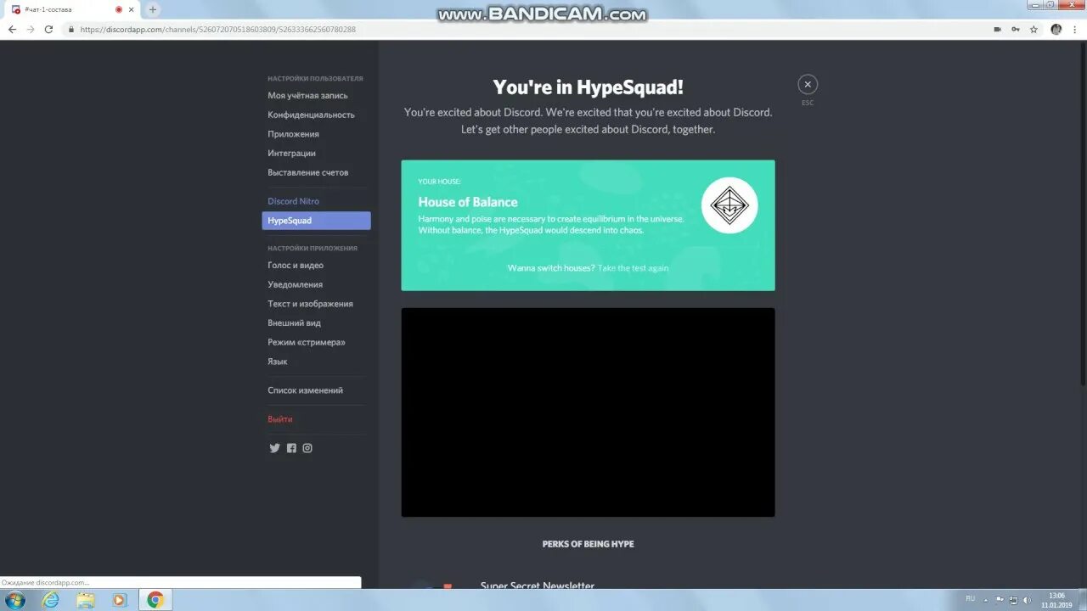The image size is (1087, 611).
Task: Go back in browser history
Action: (x=12, y=29)
